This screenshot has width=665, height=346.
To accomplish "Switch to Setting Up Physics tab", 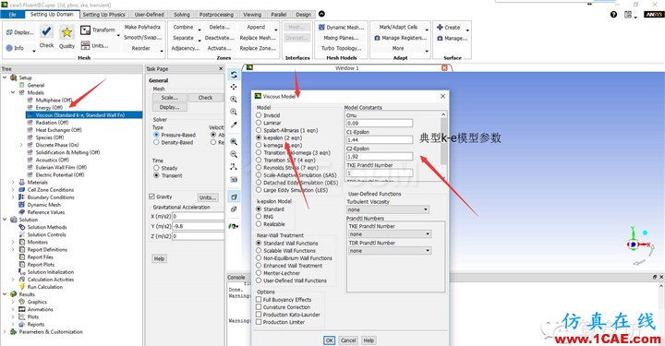I will click(103, 15).
